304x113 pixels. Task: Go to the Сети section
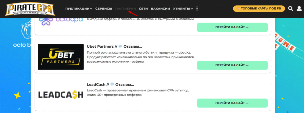click(x=143, y=9)
